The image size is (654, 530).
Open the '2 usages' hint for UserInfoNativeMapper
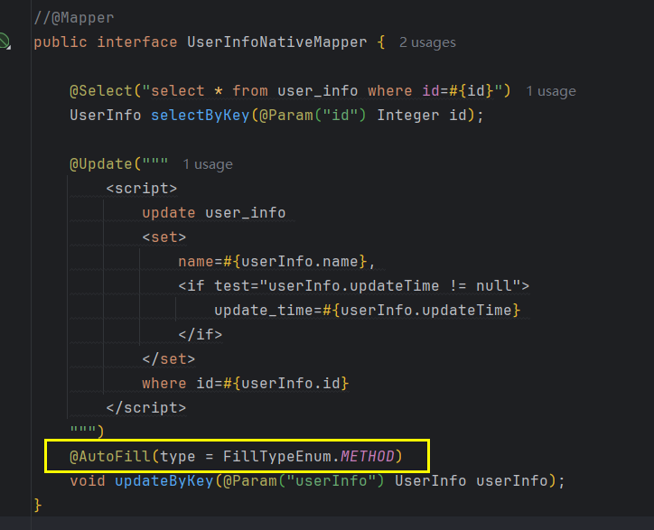click(427, 42)
